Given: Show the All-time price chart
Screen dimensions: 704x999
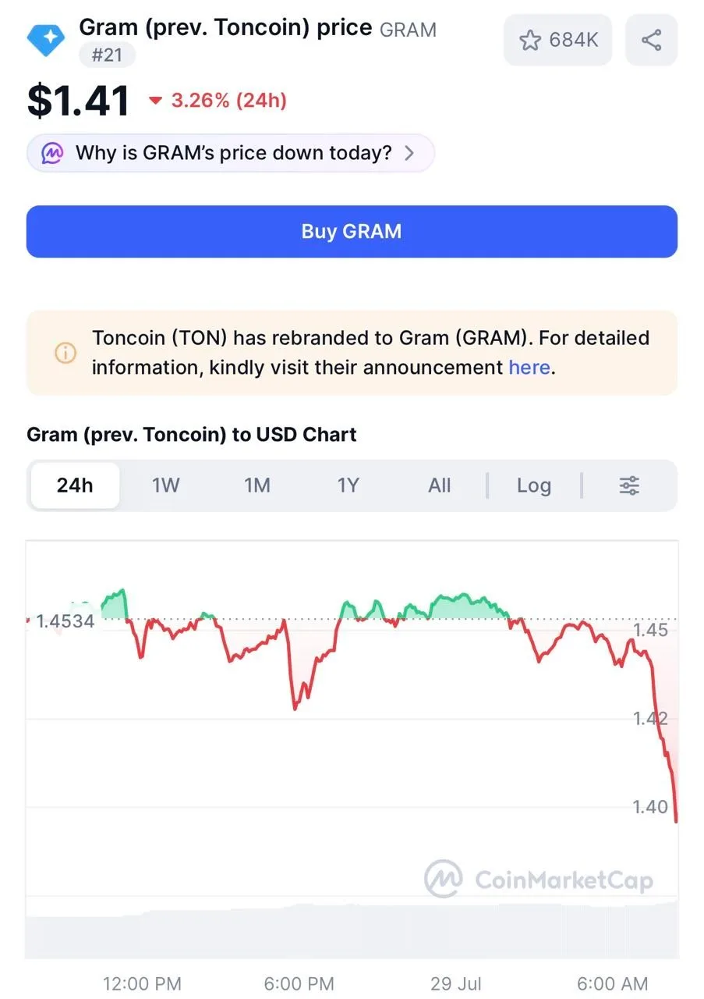Looking at the screenshot, I should 440,485.
